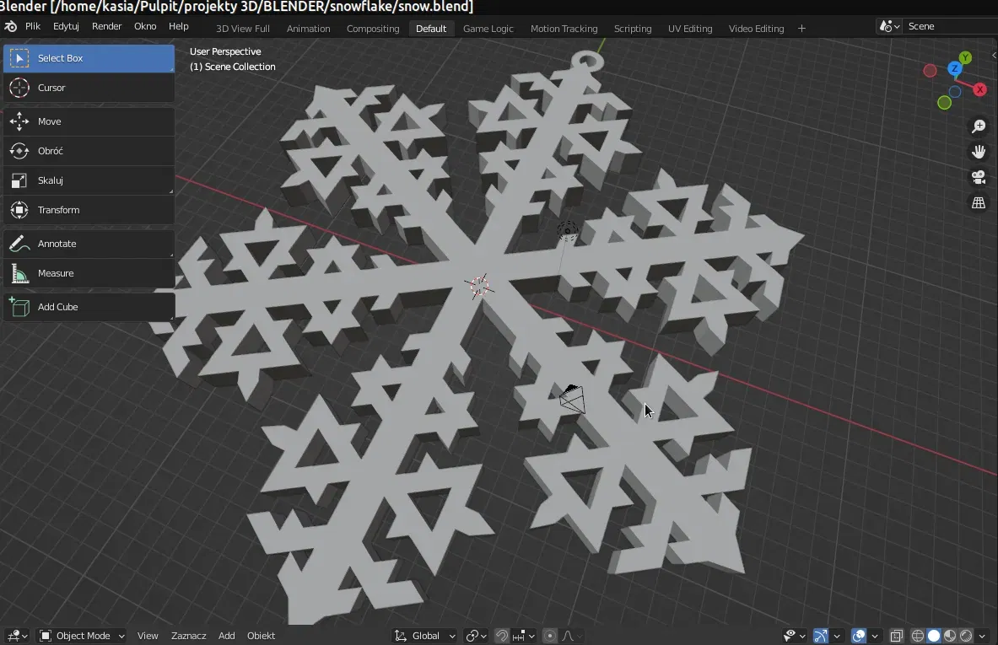Switch to solid shading

click(x=934, y=636)
